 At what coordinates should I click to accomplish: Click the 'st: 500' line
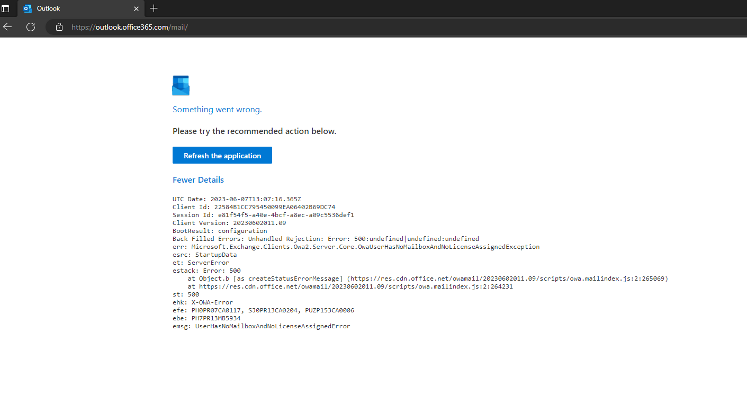coord(186,294)
